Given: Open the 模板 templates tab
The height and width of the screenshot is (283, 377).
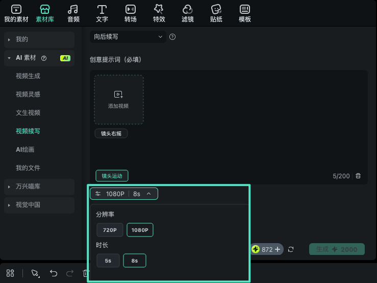Looking at the screenshot, I should (245, 14).
